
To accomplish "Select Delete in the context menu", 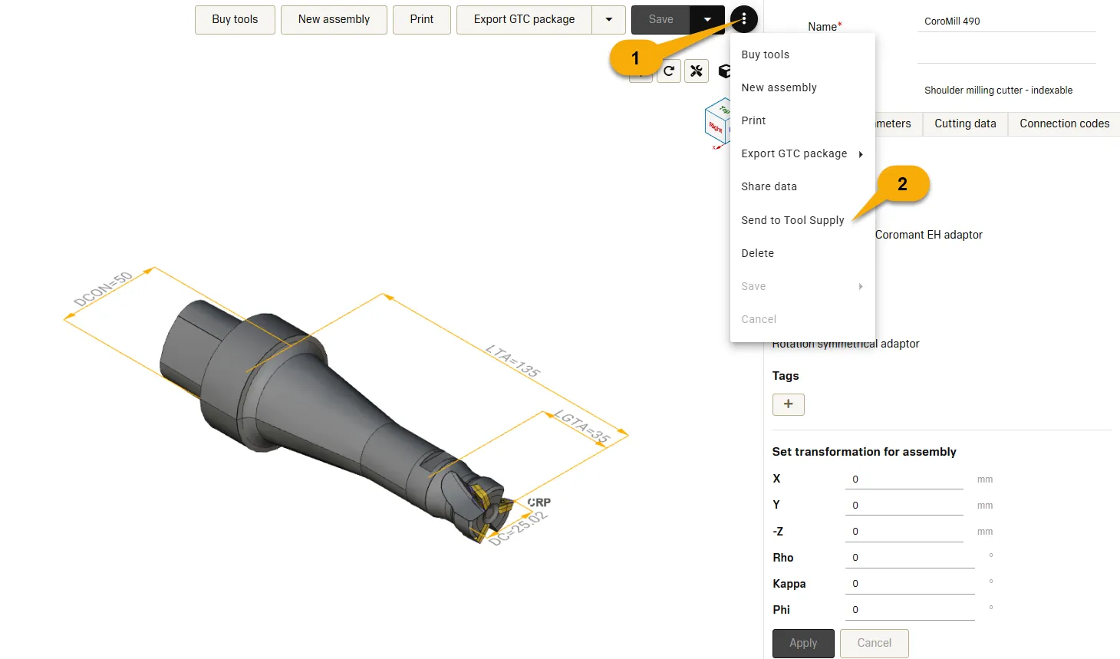I will (757, 253).
